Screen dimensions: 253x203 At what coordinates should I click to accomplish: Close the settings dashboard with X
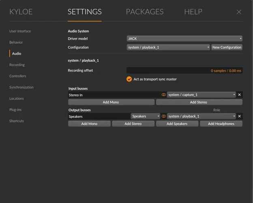(x=239, y=12)
